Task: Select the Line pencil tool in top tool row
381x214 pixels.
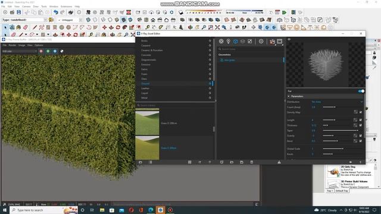Action: (x=35, y=27)
